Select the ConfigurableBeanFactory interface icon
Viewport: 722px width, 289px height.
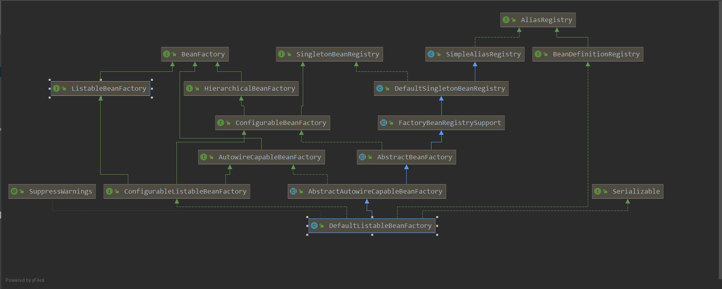[x=221, y=123]
